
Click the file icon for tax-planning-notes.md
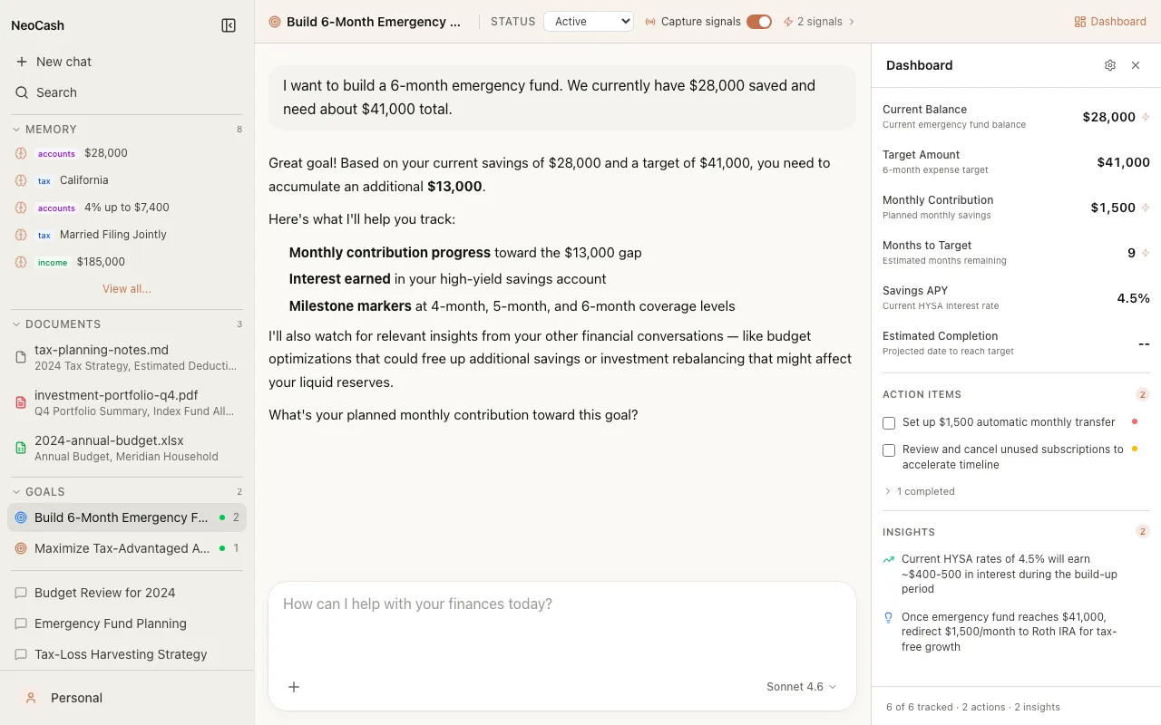coord(22,357)
